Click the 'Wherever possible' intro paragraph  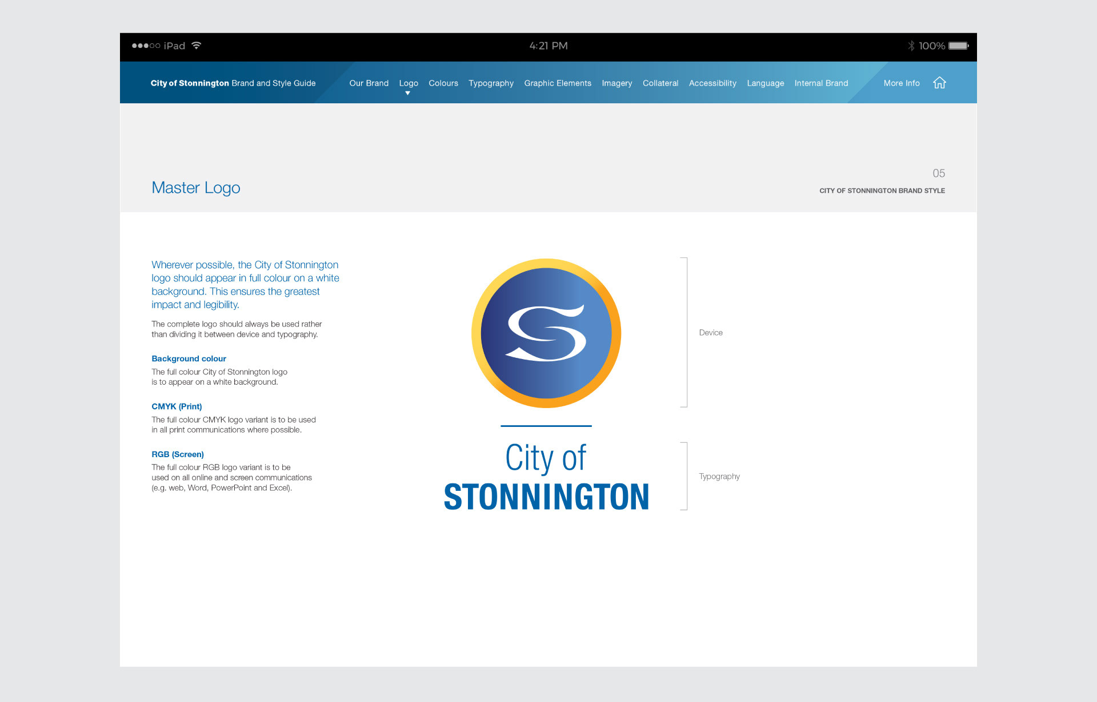point(245,285)
